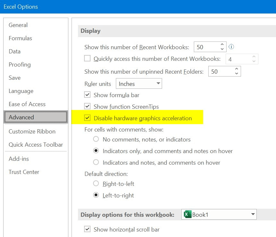276x237 pixels.
Task: Switch to Customize Ribbon category
Action: pos(32,132)
